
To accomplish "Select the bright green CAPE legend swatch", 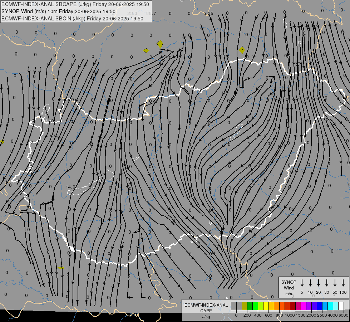I will coord(255,306).
